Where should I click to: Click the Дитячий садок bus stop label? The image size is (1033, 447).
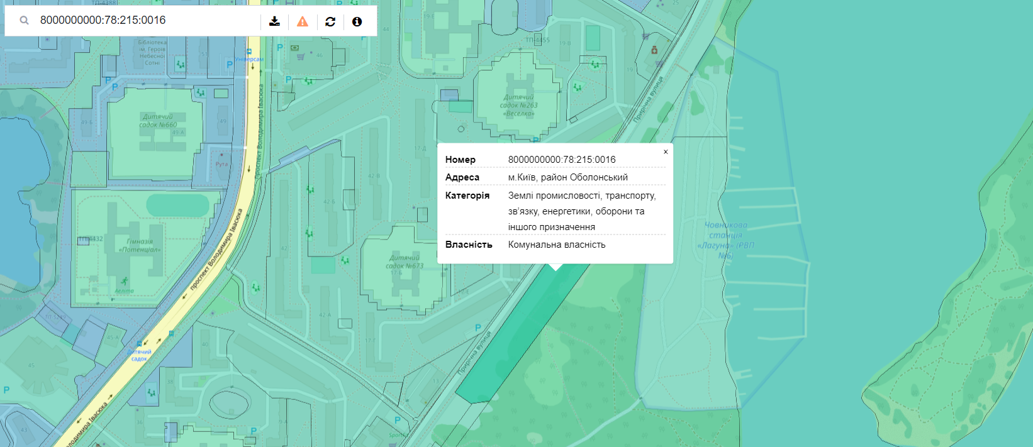pyautogui.click(x=139, y=355)
